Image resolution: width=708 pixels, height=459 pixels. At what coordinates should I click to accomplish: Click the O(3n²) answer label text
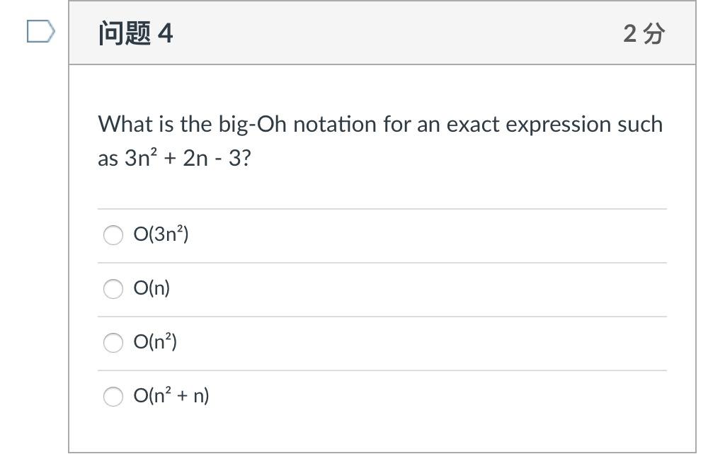161,234
